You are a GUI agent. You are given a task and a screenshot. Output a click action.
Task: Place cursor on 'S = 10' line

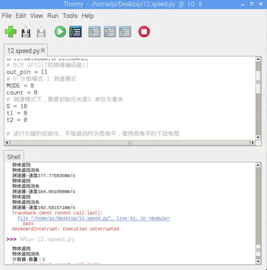[x=17, y=106]
